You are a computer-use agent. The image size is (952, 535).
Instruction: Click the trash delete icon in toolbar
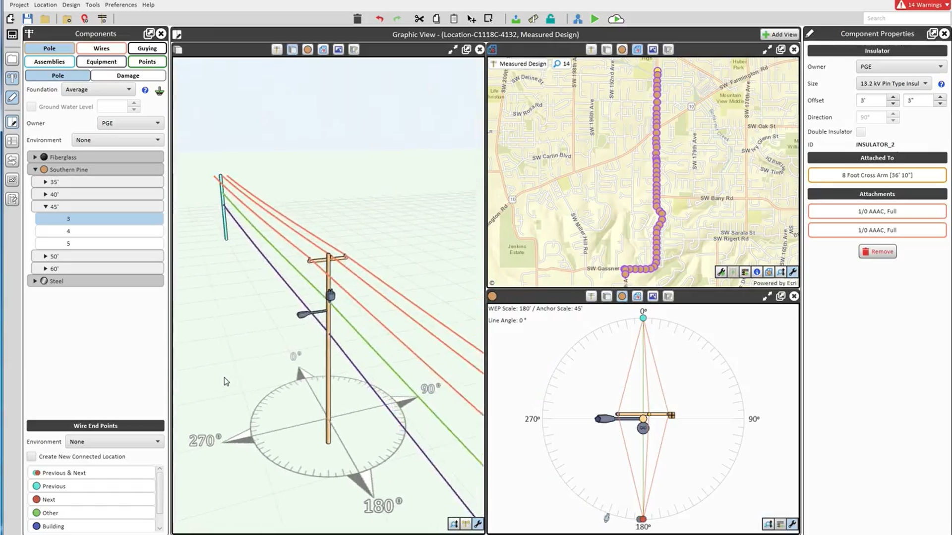coord(357,19)
